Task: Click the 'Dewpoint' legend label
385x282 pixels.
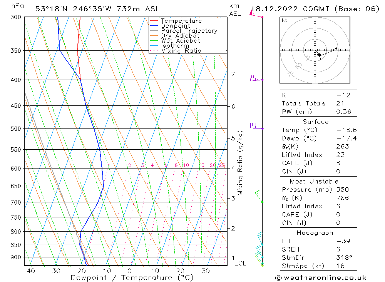Action: [x=176, y=26]
